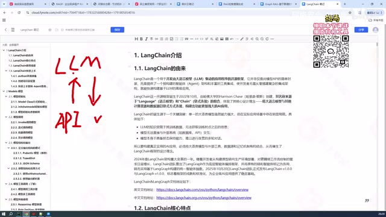386x217 pixels.
Task: Go back with left chevron in note header
Action: (x=5, y=30)
